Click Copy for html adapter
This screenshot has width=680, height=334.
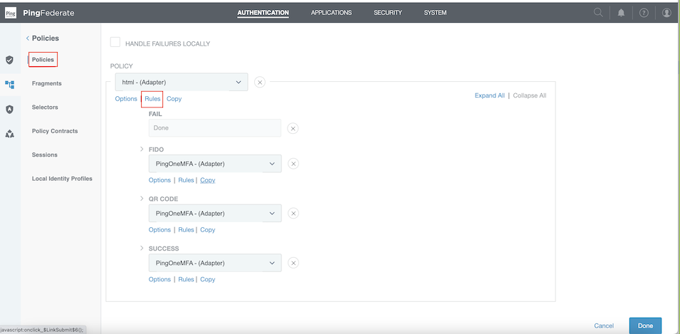(174, 99)
